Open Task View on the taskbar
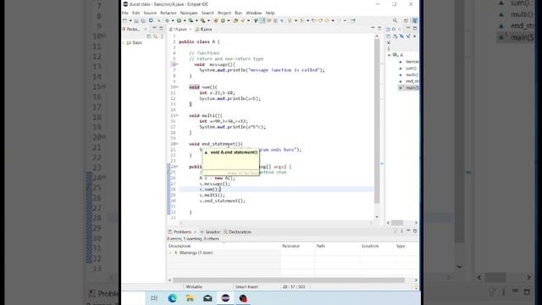 point(154,298)
